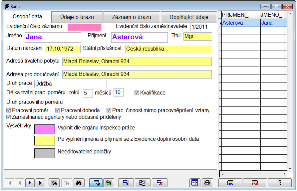Toggle the Pracovní dohoda checkbox
This screenshot has width=297, height=191.
pos(58,110)
